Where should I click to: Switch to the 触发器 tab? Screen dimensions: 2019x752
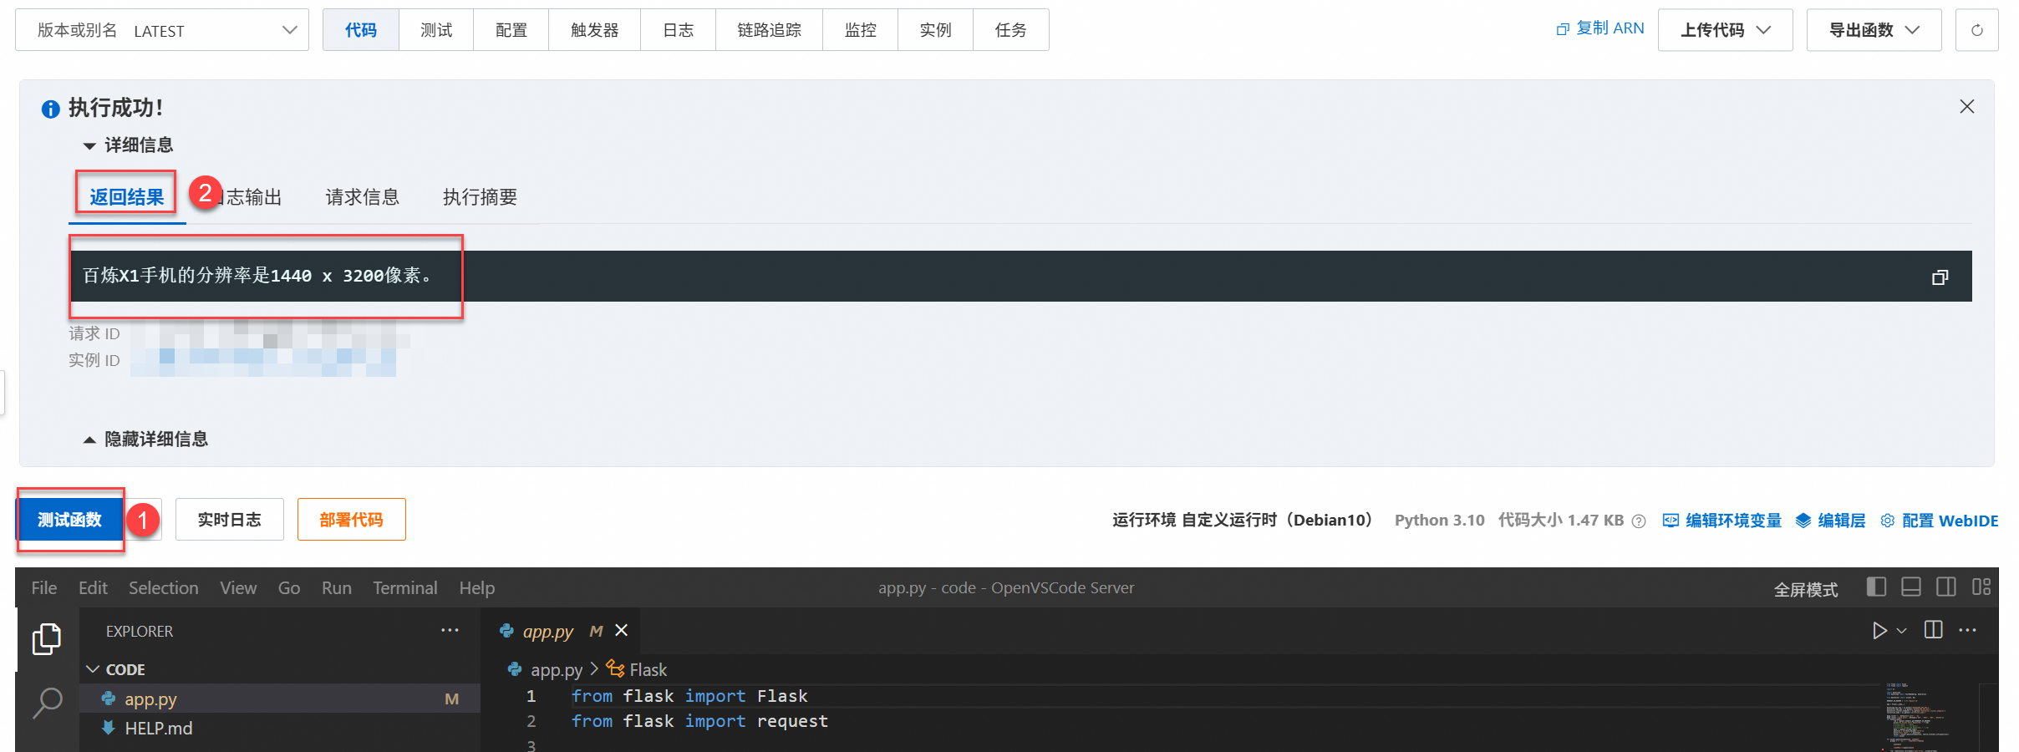(x=595, y=30)
